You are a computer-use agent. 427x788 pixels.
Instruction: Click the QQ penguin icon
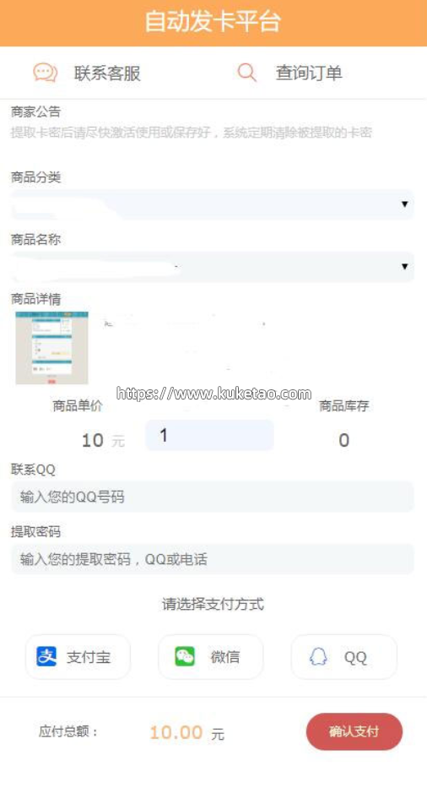318,656
